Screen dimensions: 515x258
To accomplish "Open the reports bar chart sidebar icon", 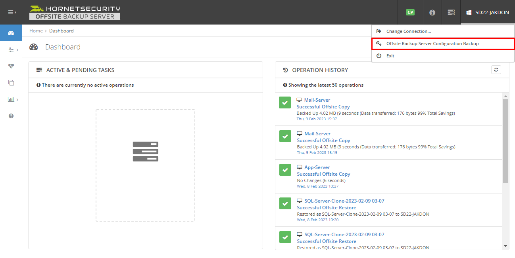I will pyautogui.click(x=11, y=99).
